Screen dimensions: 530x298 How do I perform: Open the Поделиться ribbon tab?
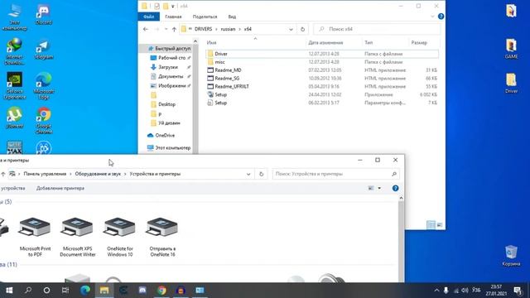pos(205,17)
